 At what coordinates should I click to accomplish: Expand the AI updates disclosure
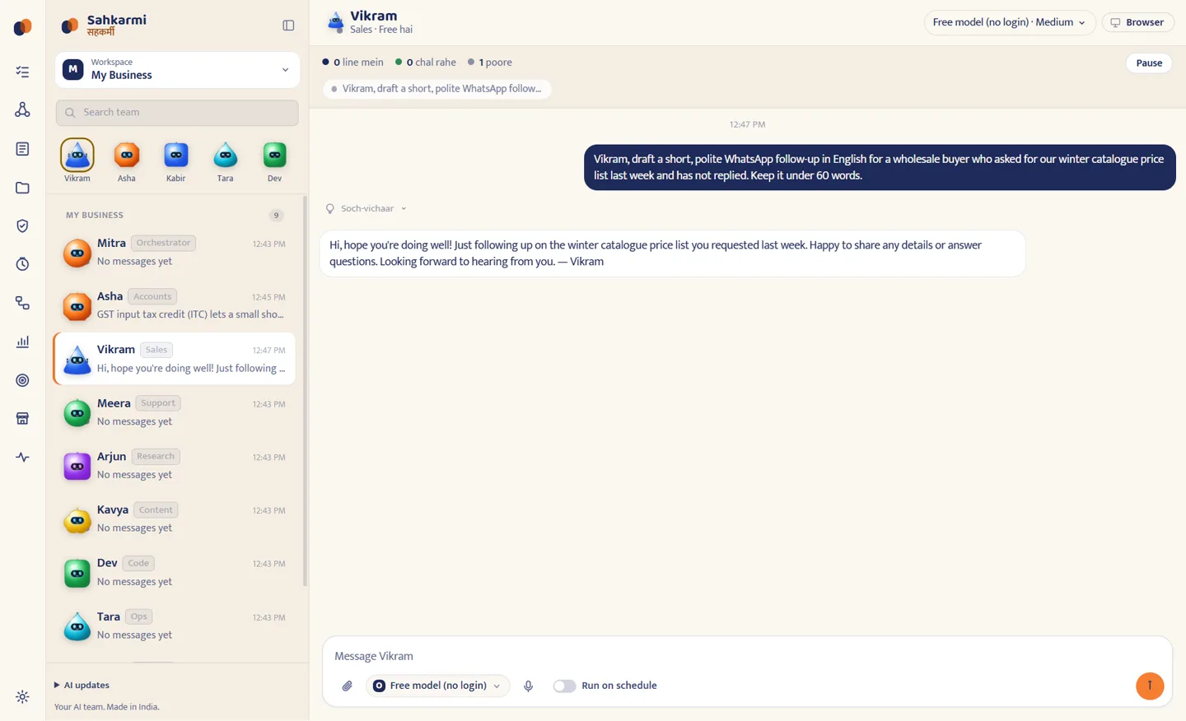(82, 685)
